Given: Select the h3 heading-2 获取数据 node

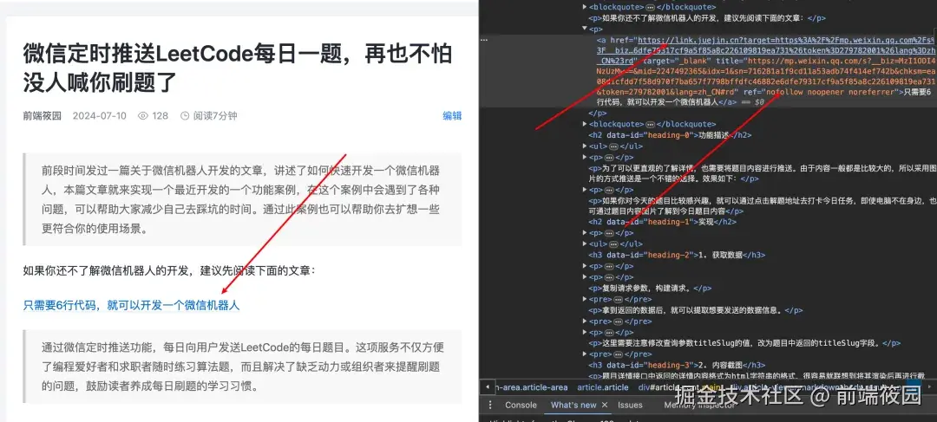Looking at the screenshot, I should tap(677, 255).
